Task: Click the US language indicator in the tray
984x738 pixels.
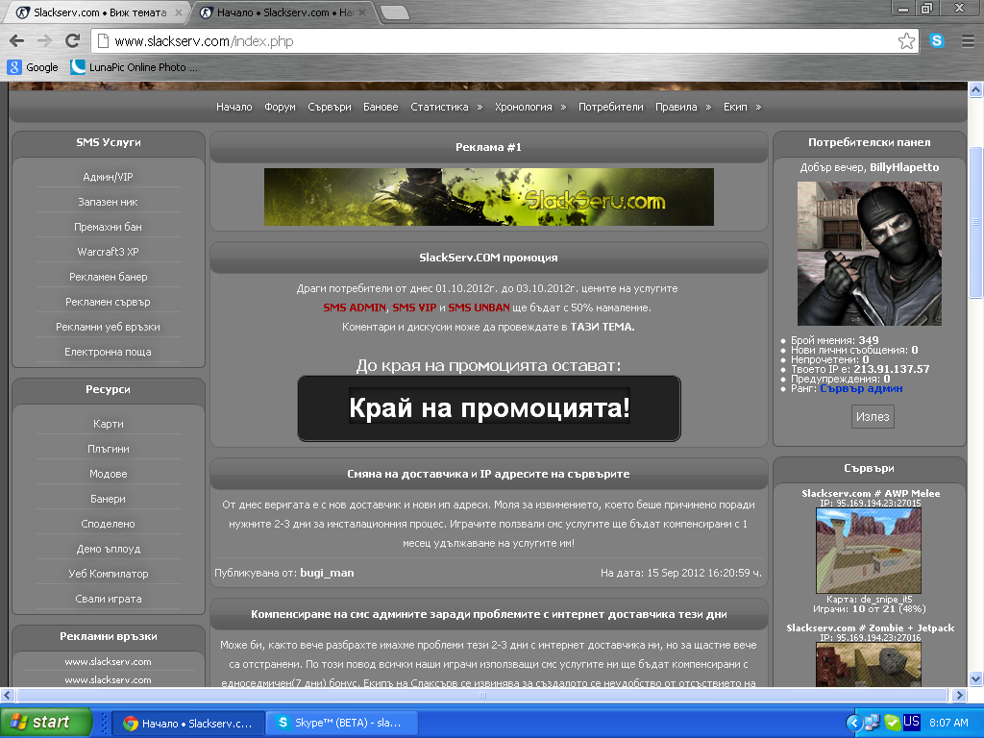Action: click(911, 722)
